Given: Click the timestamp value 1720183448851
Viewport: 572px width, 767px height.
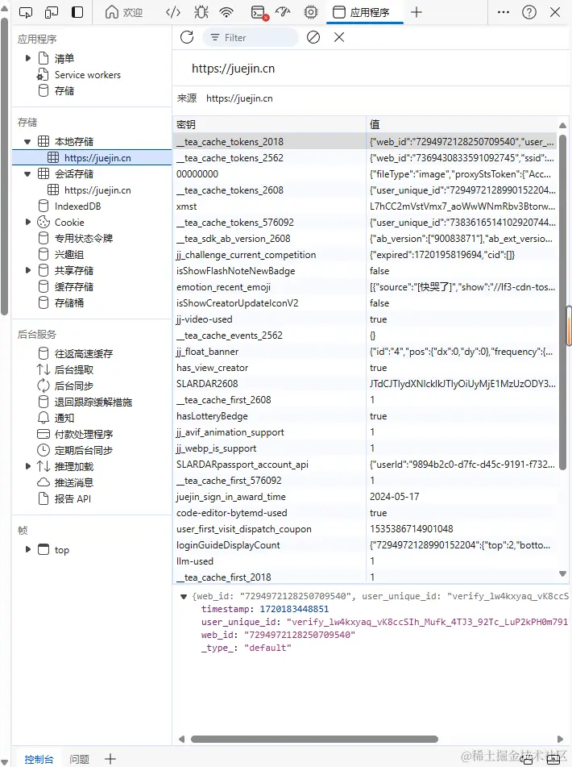Looking at the screenshot, I should pos(294,609).
